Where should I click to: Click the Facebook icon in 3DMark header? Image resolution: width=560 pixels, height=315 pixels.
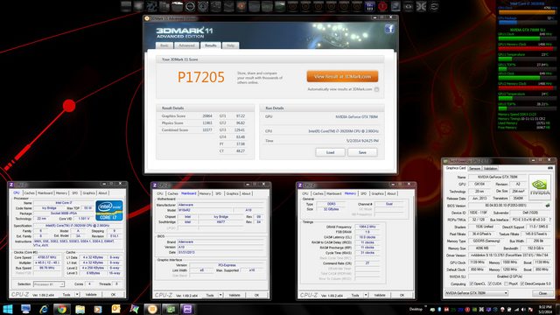(389, 29)
